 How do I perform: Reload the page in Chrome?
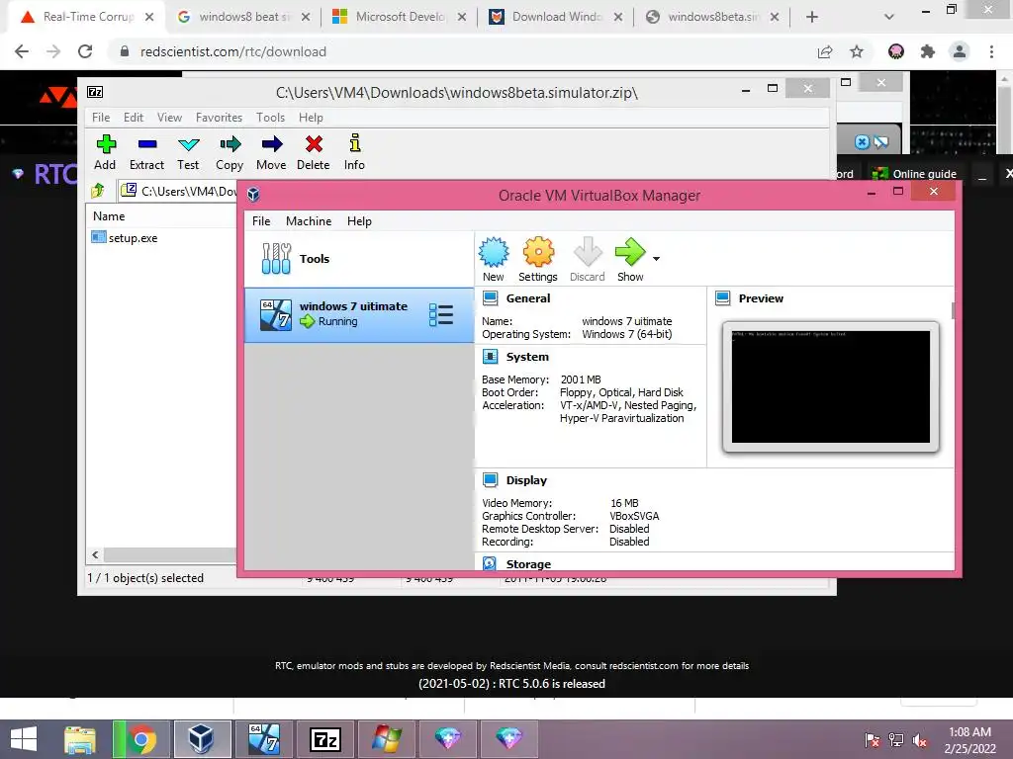(x=85, y=51)
